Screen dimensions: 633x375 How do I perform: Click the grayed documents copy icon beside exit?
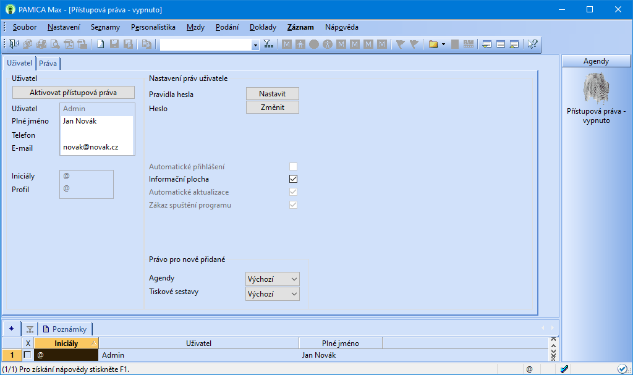tap(27, 44)
